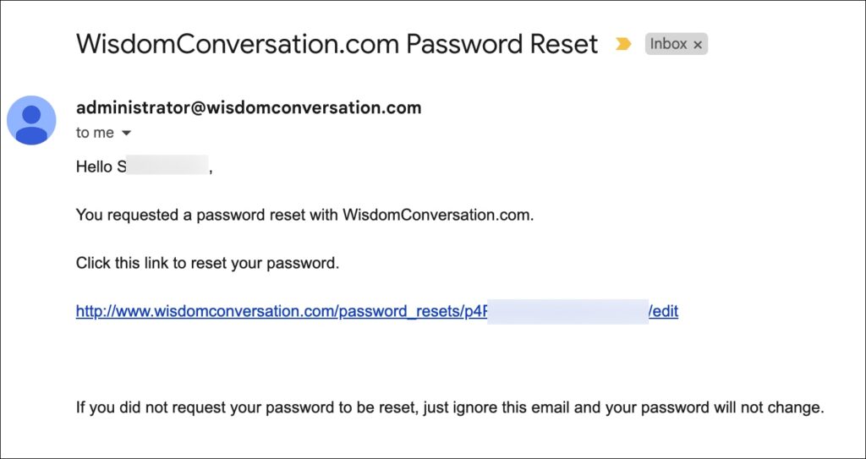Click the '/edit' end of the reset link
This screenshot has width=866, height=459.
[x=664, y=312]
